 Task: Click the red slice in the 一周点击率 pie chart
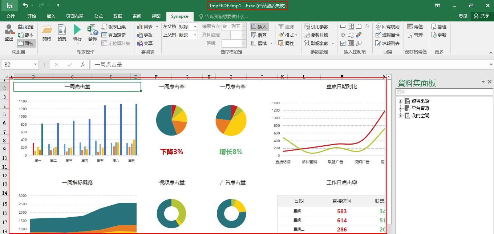pyautogui.click(x=174, y=108)
